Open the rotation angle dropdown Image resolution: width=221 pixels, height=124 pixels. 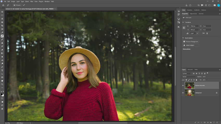tap(197, 33)
